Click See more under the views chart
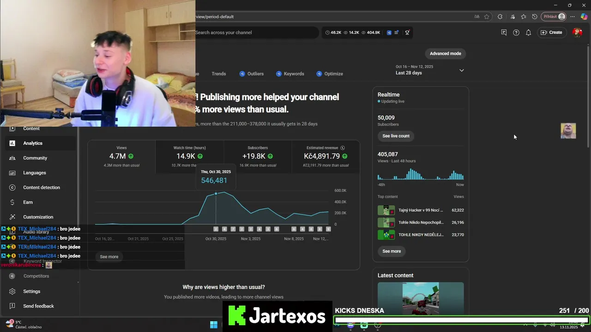 (x=109, y=257)
